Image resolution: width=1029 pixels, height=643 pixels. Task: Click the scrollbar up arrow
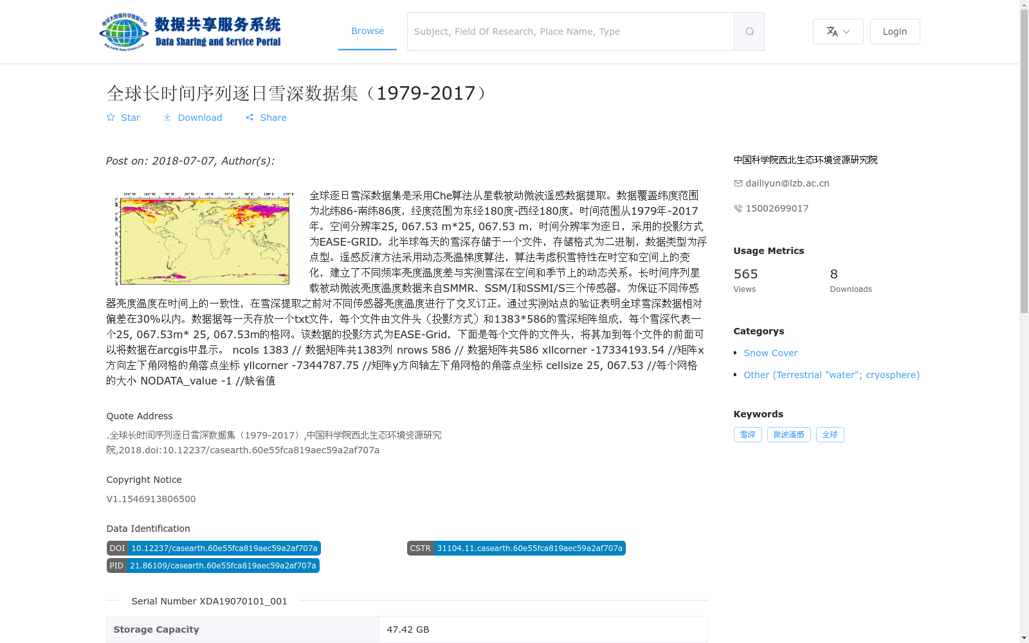click(x=1024, y=5)
